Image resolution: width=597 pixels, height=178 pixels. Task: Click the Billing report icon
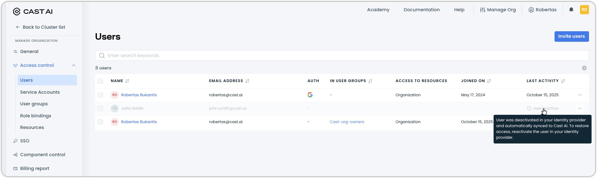click(15, 169)
